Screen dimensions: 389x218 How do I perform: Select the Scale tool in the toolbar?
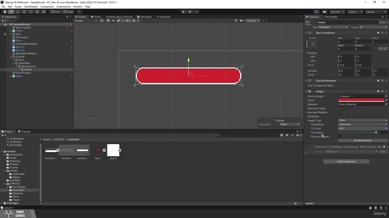[x=24, y=12]
